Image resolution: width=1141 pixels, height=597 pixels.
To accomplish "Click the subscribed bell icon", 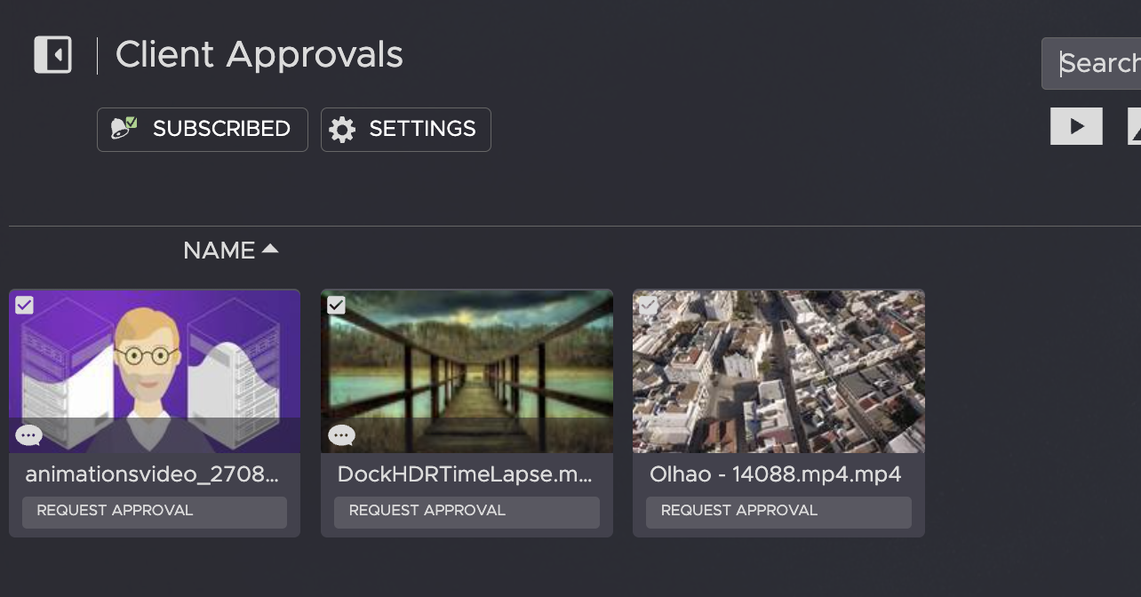I will (x=124, y=129).
